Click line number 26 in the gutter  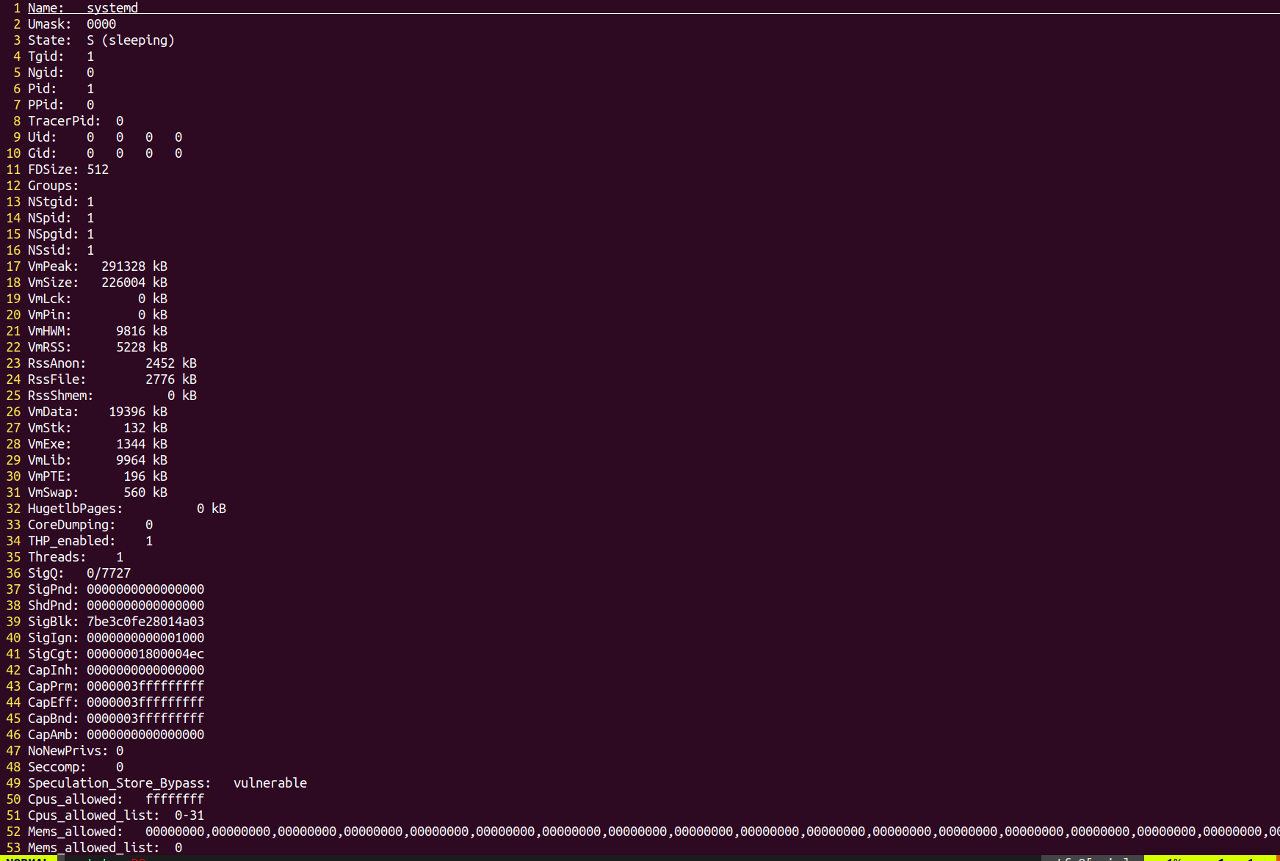[13, 412]
